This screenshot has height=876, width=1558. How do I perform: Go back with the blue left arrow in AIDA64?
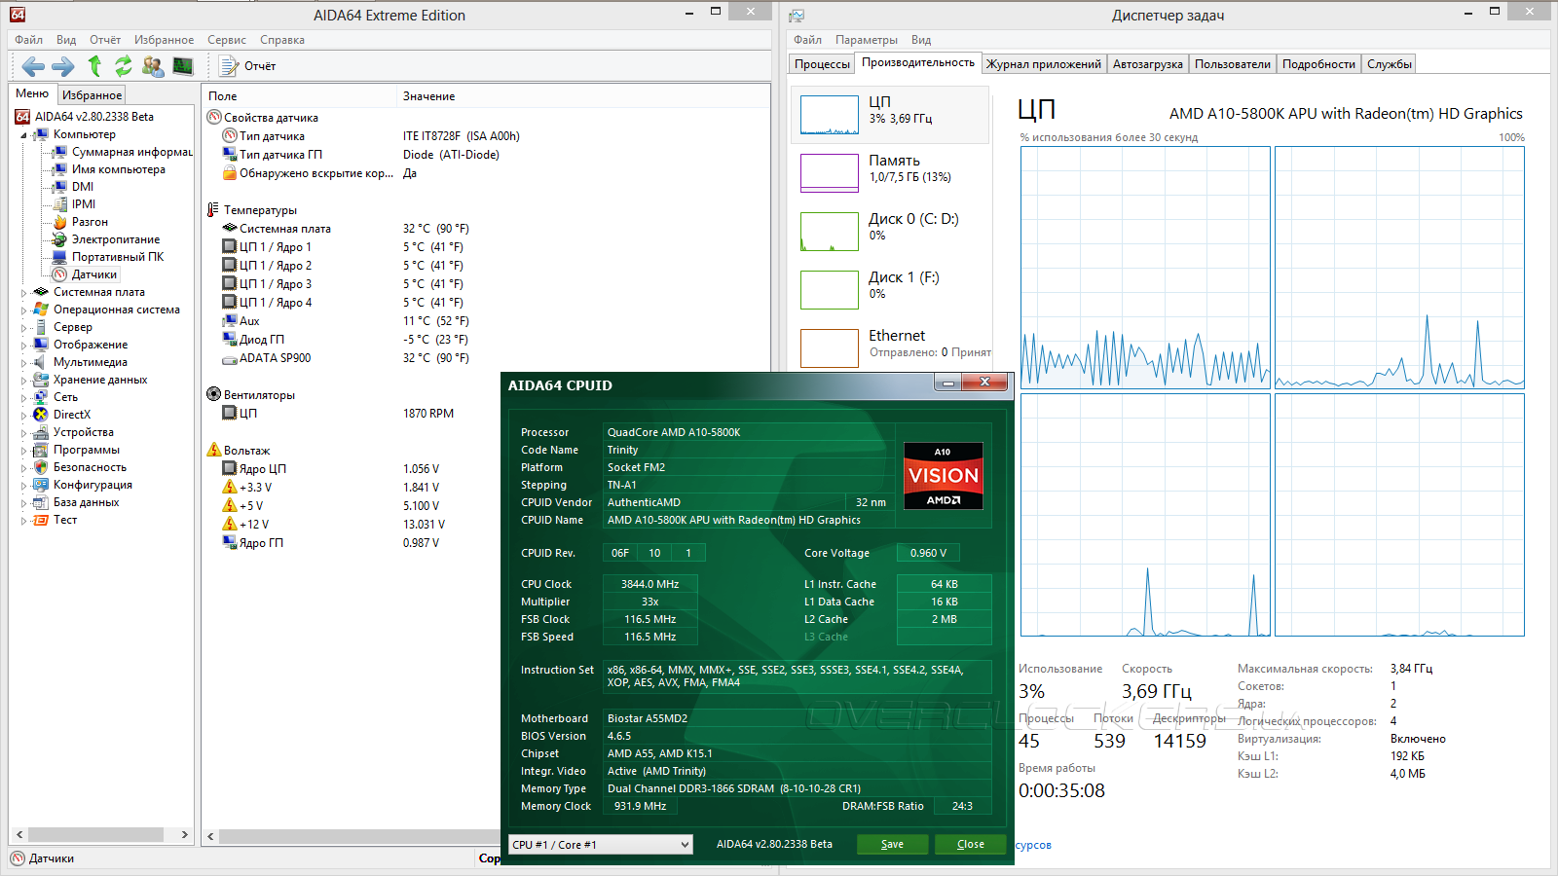33,66
